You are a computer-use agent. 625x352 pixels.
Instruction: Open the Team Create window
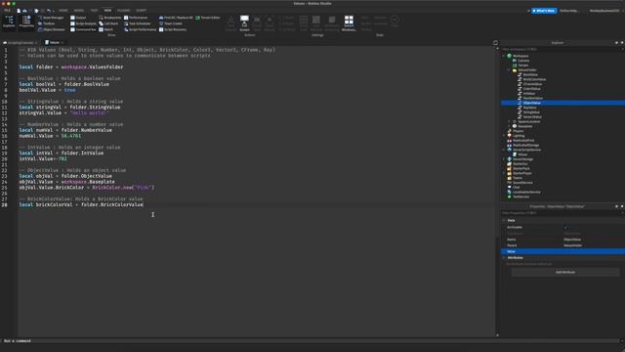point(171,23)
